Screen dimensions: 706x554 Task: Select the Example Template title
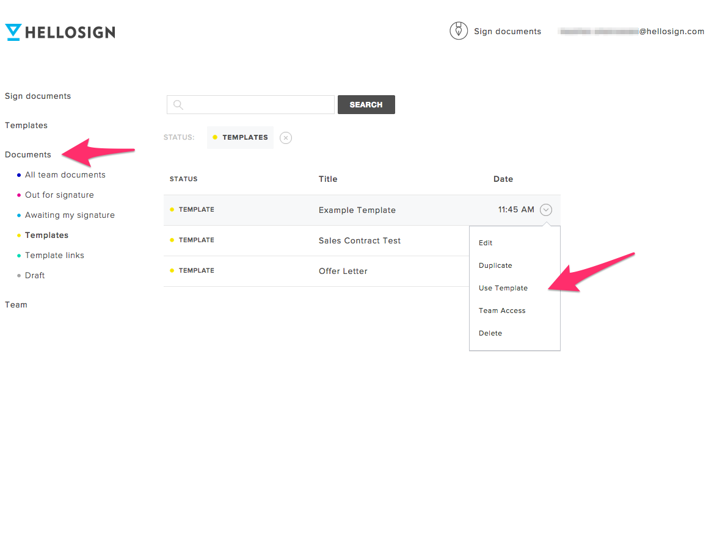(x=357, y=210)
